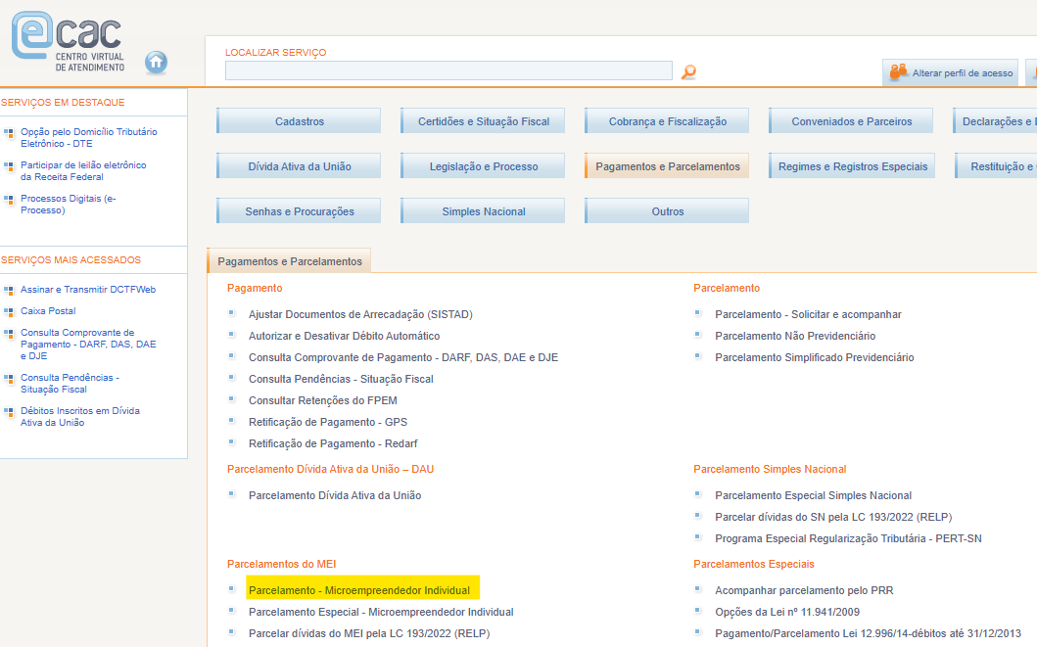The image size is (1037, 647).
Task: Open Ajustar Documentos de Arrecadação (SISTAD)
Action: [x=360, y=314]
